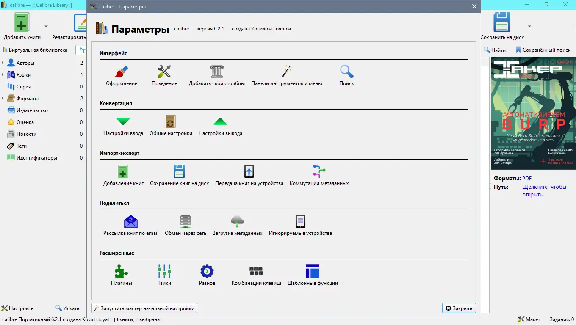Click the Редактировать toolbar button in main window
This screenshot has height=325, width=576.
tap(70, 26)
